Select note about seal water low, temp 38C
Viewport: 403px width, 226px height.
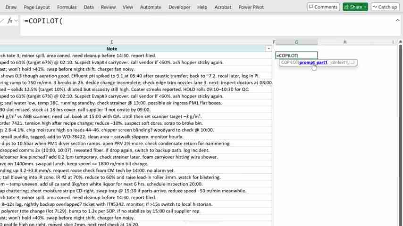tap(136, 103)
